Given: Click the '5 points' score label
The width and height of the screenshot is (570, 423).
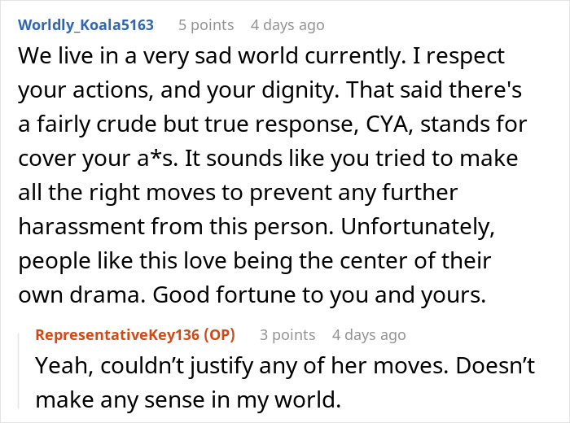Looking at the screenshot, I should [206, 24].
